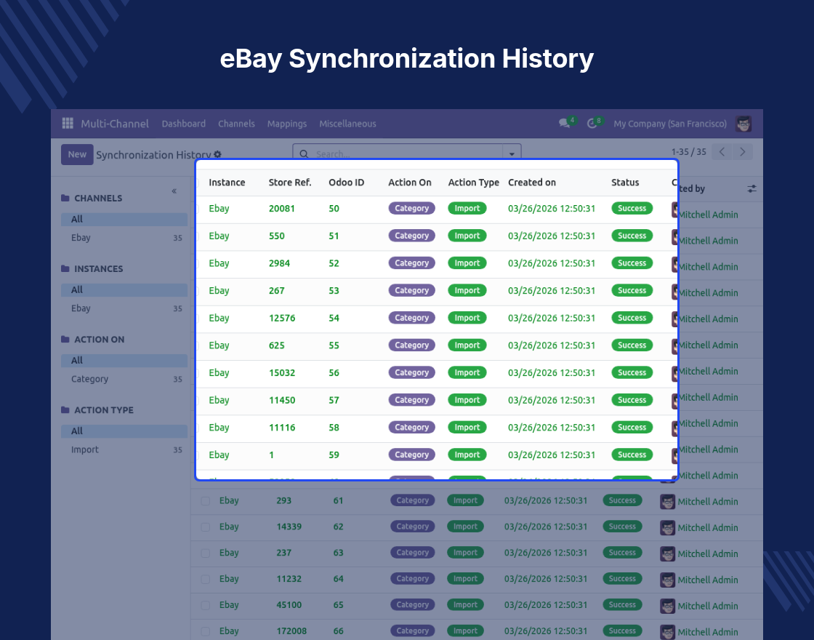This screenshot has height=640, width=814.
Task: Filter Action Type by All
Action: pyautogui.click(x=124, y=431)
